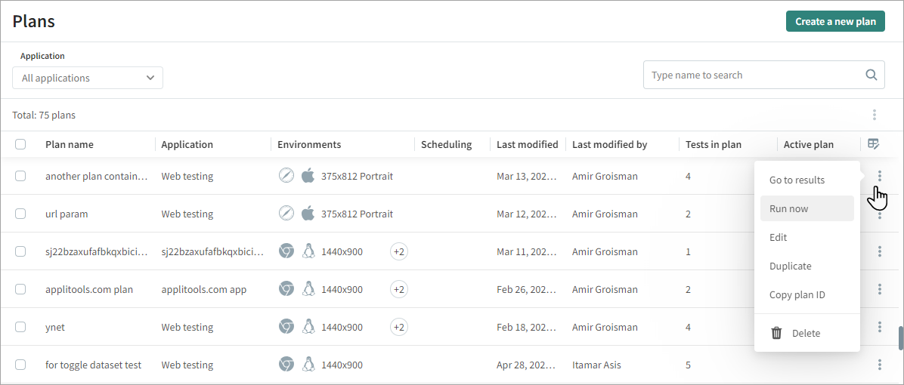Open the 'another plan contain...' plan name

tap(96, 176)
